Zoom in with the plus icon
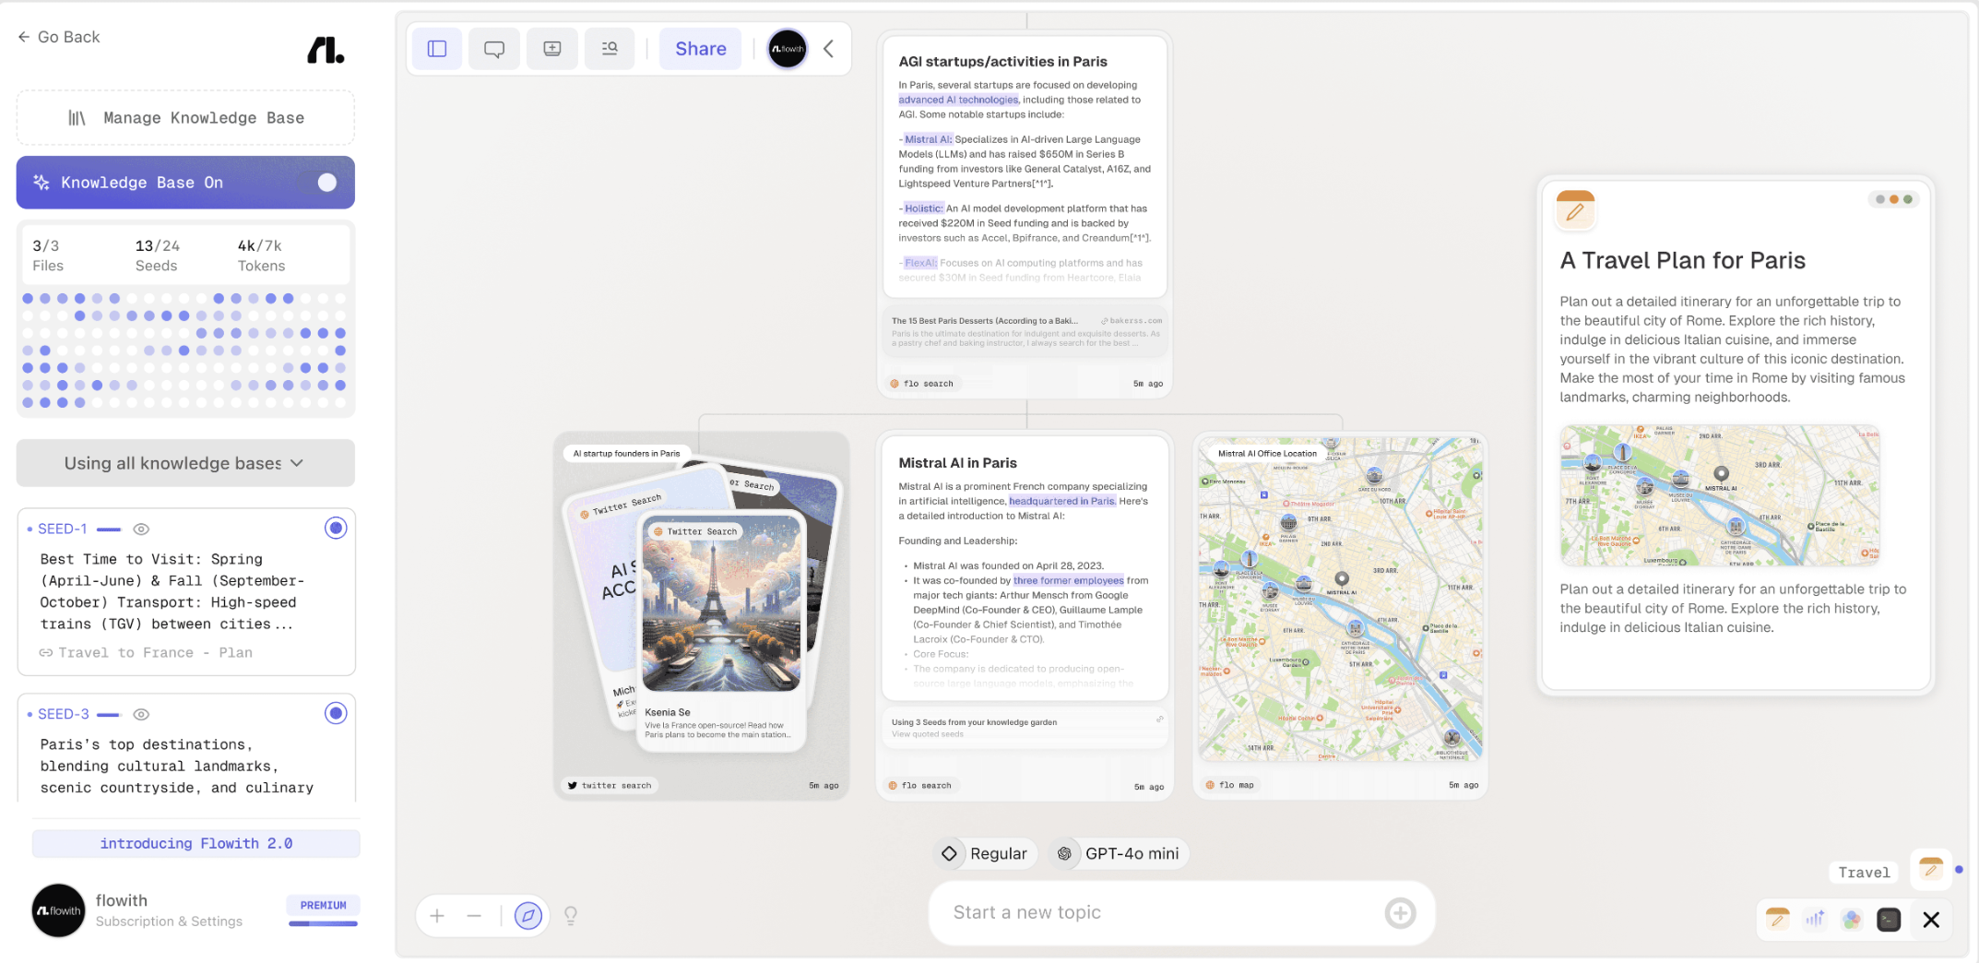 pos(437,916)
